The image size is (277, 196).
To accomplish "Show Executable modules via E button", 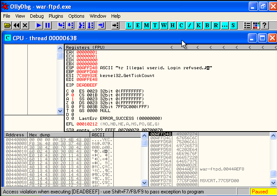I will click(138, 26).
